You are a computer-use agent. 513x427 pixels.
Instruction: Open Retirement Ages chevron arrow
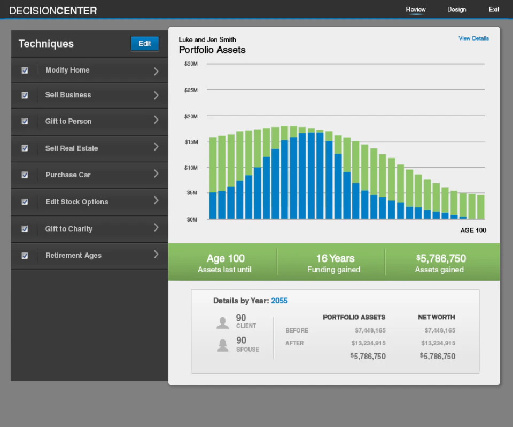[156, 255]
